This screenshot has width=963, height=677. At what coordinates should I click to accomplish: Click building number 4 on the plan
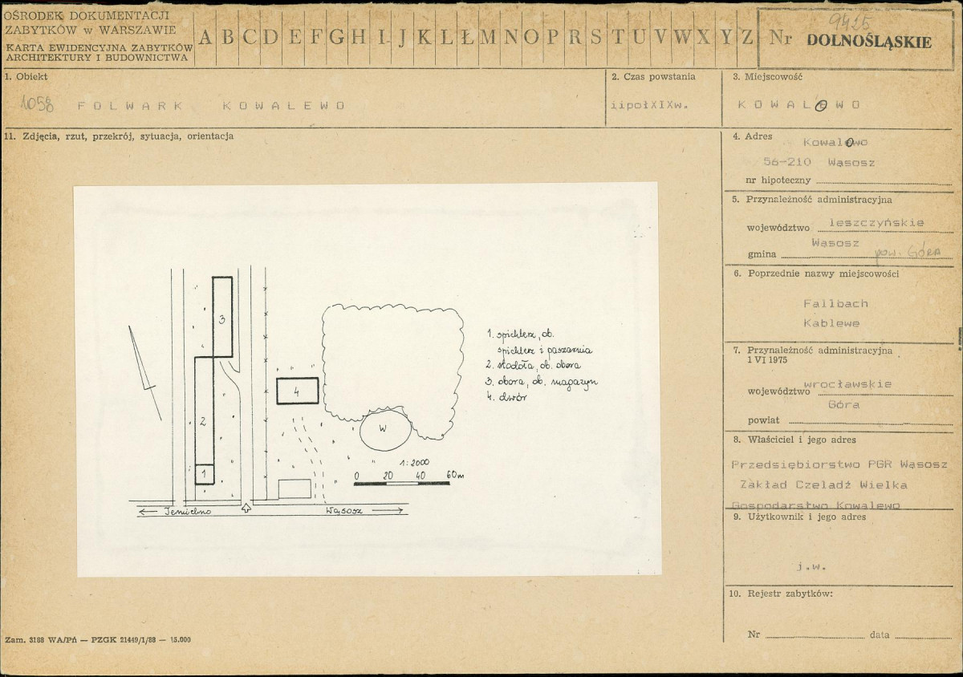tap(298, 391)
